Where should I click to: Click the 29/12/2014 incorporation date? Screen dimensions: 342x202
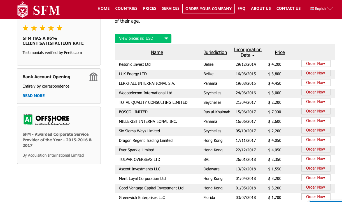pyautogui.click(x=246, y=64)
